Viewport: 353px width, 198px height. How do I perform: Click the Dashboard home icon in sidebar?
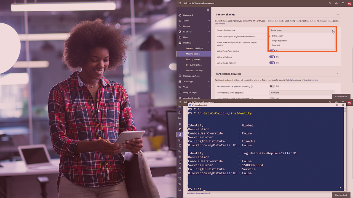click(180, 15)
